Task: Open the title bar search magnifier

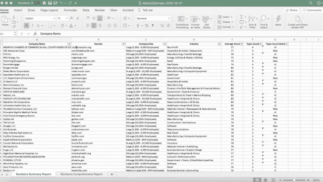Action: coord(311,3)
